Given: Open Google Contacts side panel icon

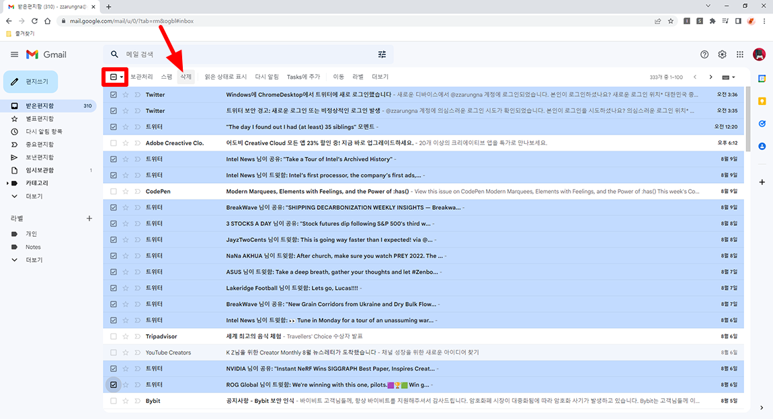Looking at the screenshot, I should pos(762,146).
